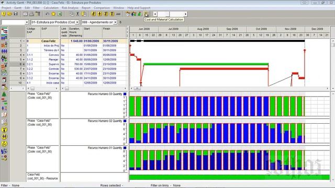Image resolution: width=335 pixels, height=188 pixels.
Task: Click the Finish column header
Action: 114,32
